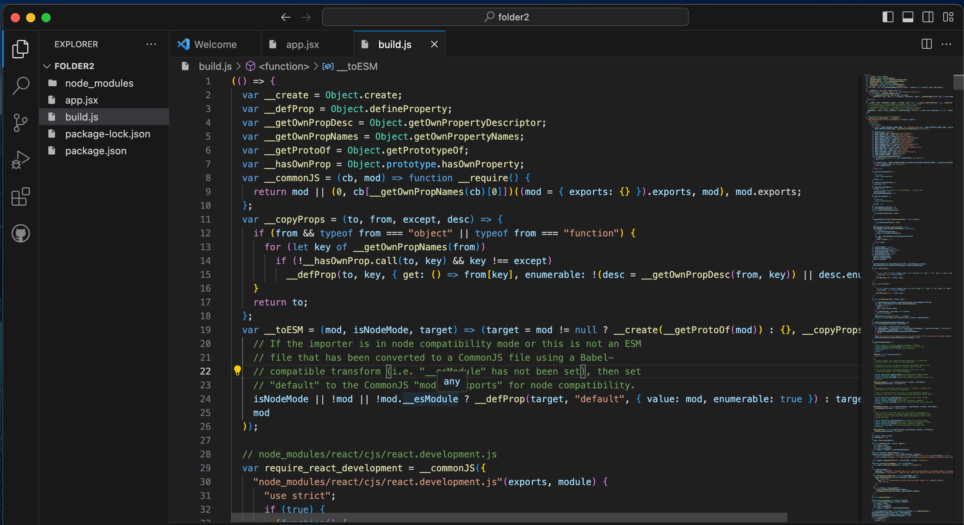Click the node_modules folder icon
964x525 pixels.
pos(52,83)
